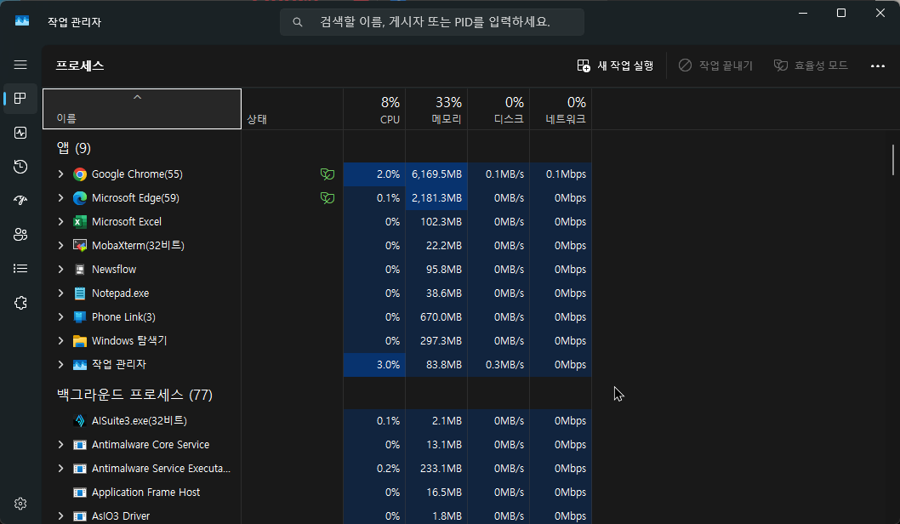Click the 작업 관리자 process icon
Viewport: 900px width, 524px height.
[x=80, y=365]
